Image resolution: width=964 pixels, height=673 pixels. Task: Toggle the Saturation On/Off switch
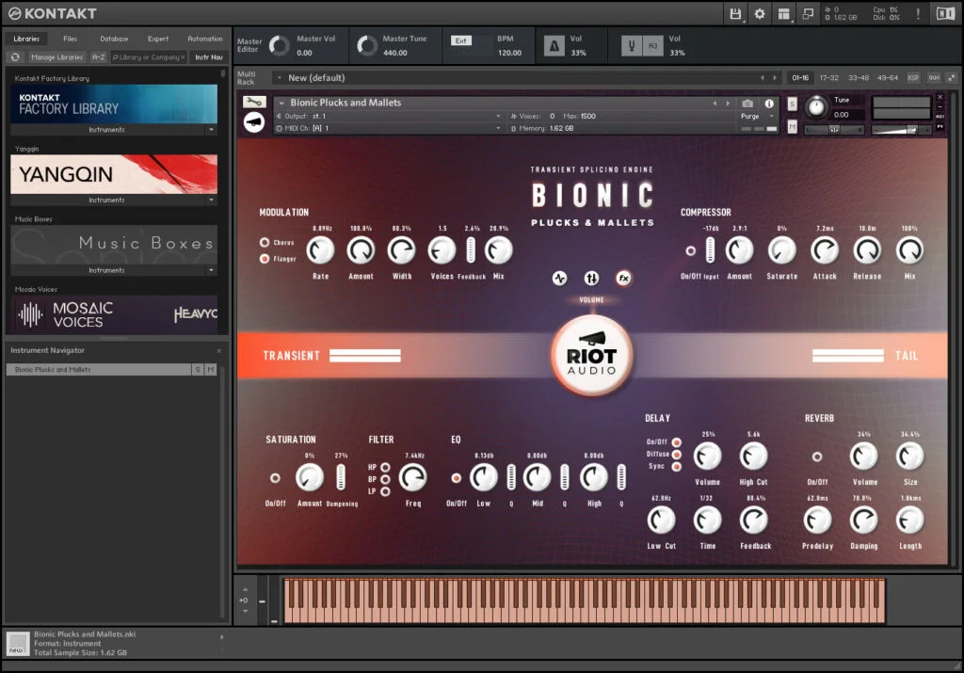275,477
